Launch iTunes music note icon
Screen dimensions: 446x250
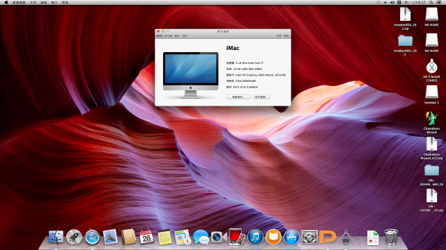click(x=255, y=237)
